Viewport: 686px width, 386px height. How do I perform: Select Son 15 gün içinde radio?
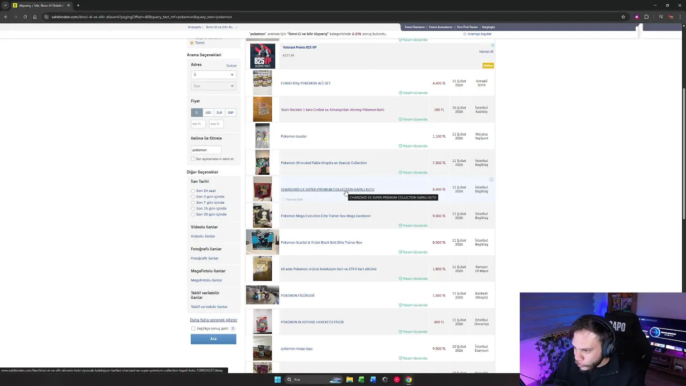click(x=193, y=209)
